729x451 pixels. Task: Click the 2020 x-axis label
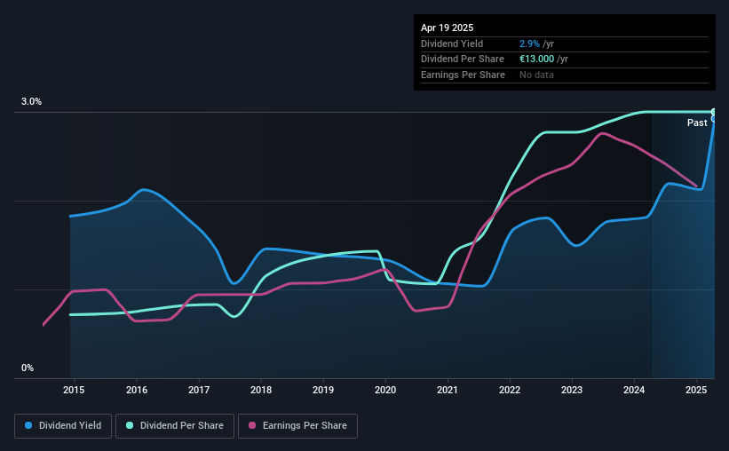pos(385,390)
